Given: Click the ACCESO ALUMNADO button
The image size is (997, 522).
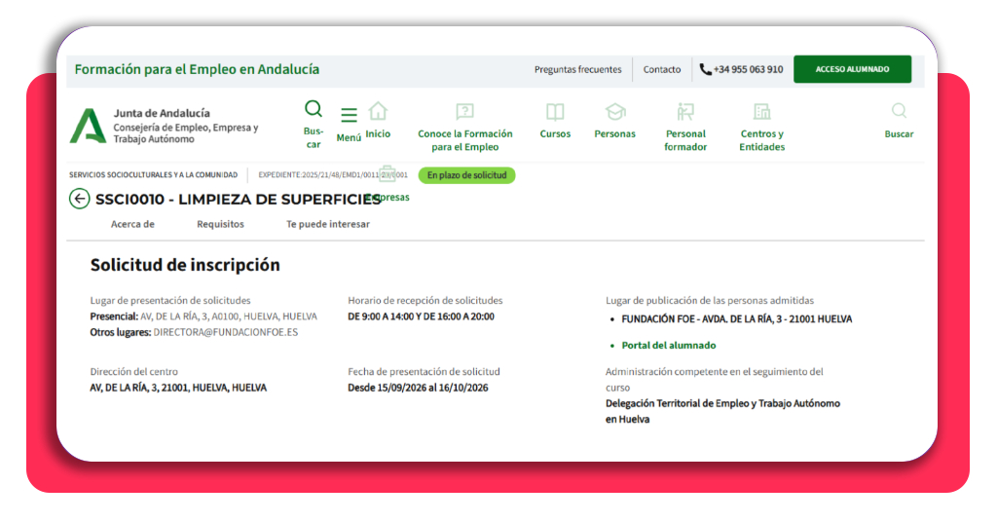Looking at the screenshot, I should coord(852,69).
